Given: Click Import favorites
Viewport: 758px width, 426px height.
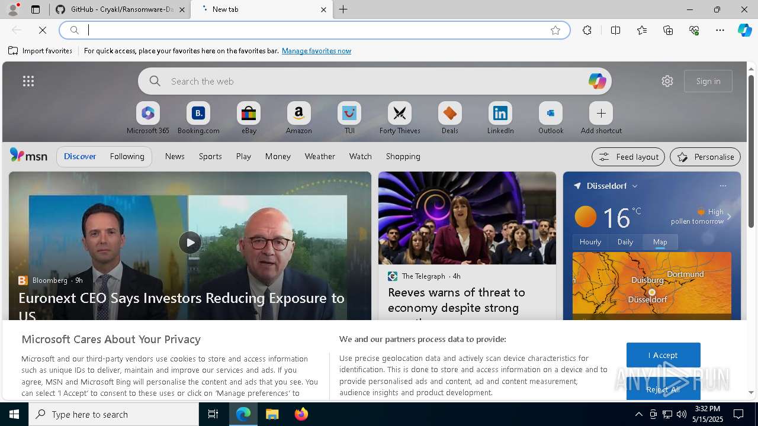Looking at the screenshot, I should 40,51.
